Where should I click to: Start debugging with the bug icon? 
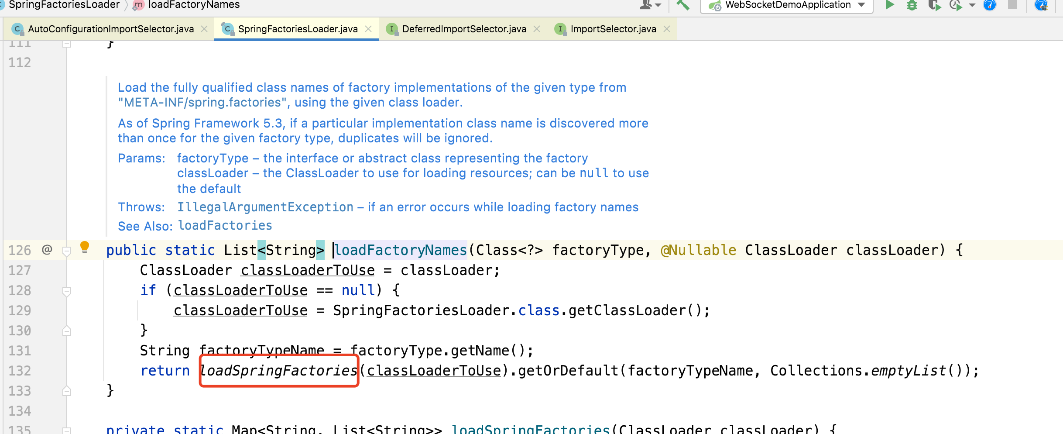pyautogui.click(x=912, y=5)
